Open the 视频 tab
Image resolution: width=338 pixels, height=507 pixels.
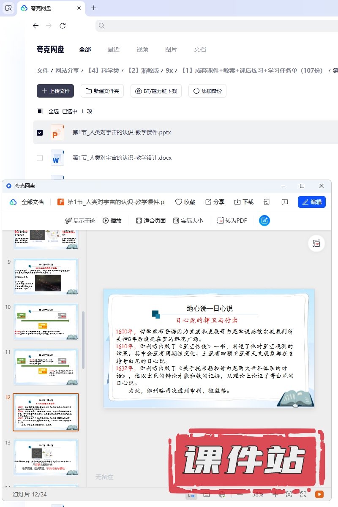click(x=142, y=49)
